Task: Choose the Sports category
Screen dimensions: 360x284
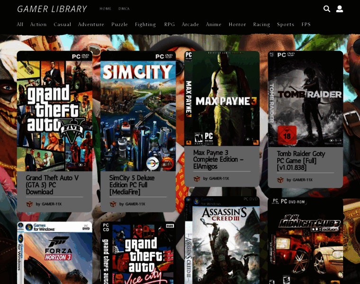Action: click(285, 25)
